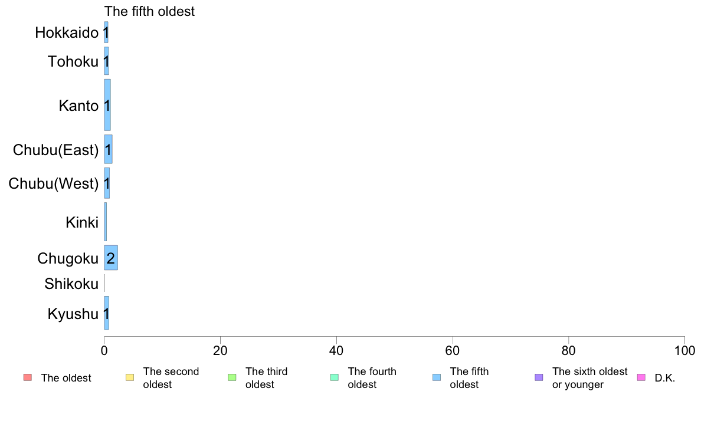Click the 100 tick on x-axis

click(x=684, y=350)
